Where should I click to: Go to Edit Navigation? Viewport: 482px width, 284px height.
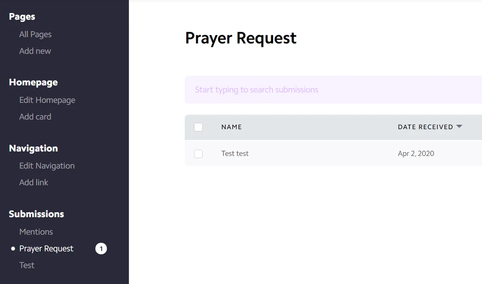click(x=47, y=166)
